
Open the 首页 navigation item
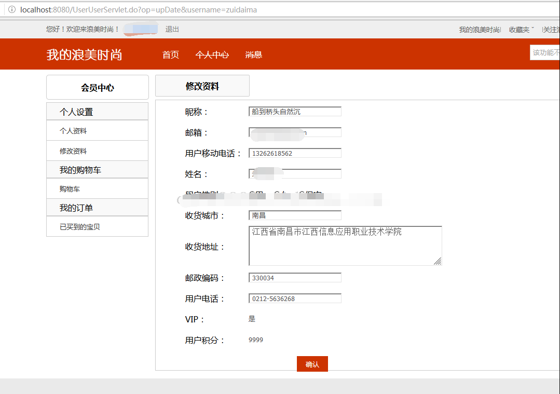(170, 55)
